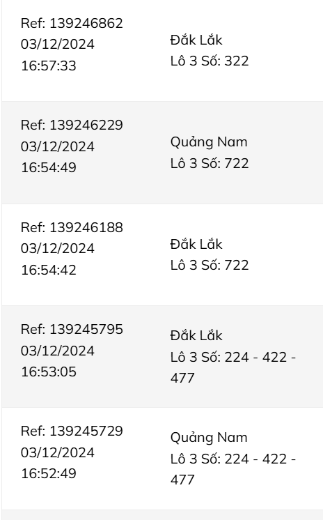
Task: Click the time 16:52:49
Action: point(49,473)
